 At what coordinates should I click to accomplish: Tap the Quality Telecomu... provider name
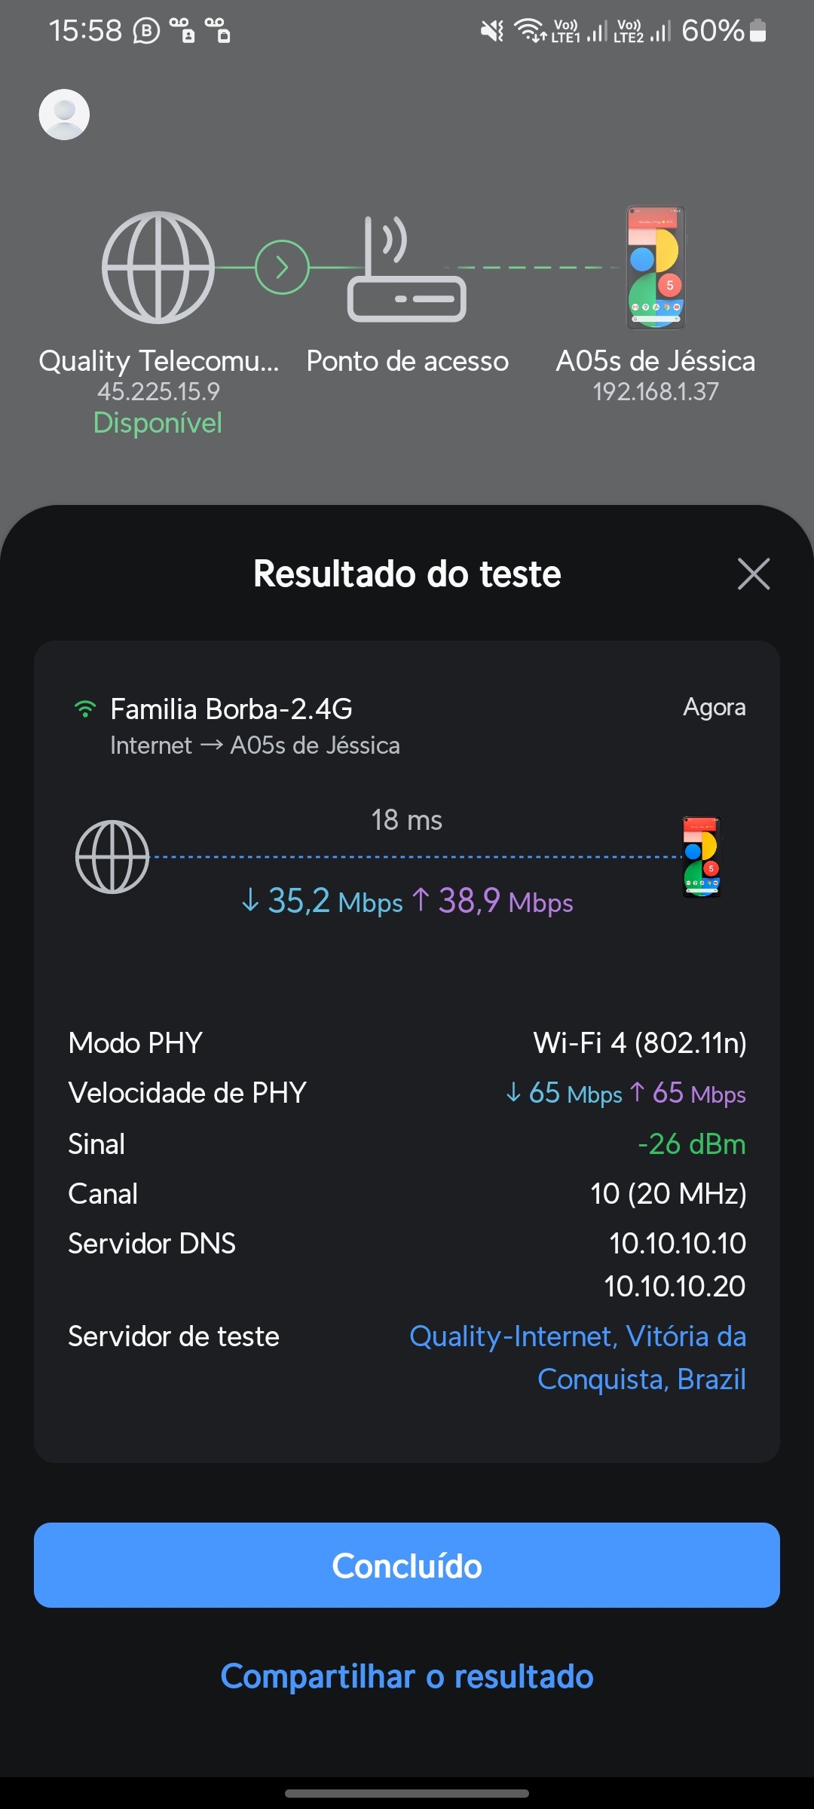pyautogui.click(x=158, y=361)
